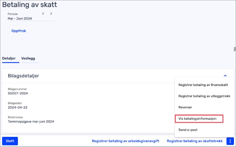Open Vis betalingsinformasjon
Viewport: 236px width, 147px height.
click(x=198, y=119)
